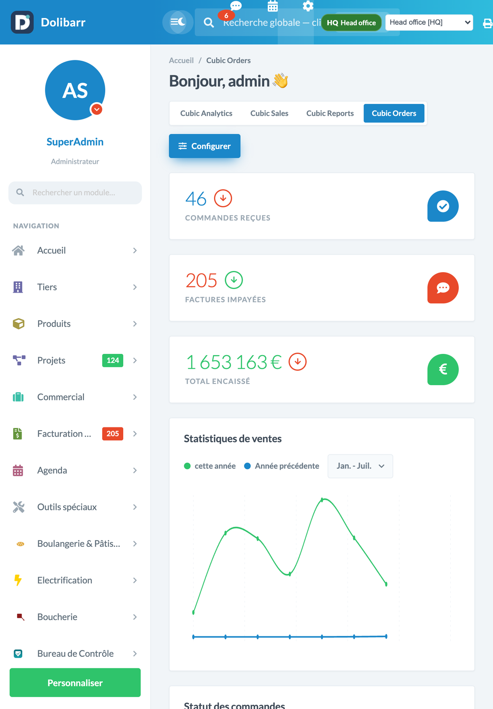Open the Jan. - Juil. period dropdown
493x709 pixels.
tap(360, 466)
